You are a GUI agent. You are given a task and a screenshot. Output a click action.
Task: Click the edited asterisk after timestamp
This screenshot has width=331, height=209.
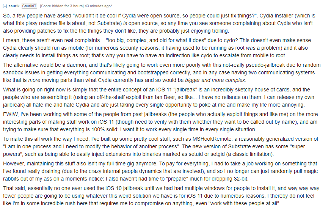(111, 6)
